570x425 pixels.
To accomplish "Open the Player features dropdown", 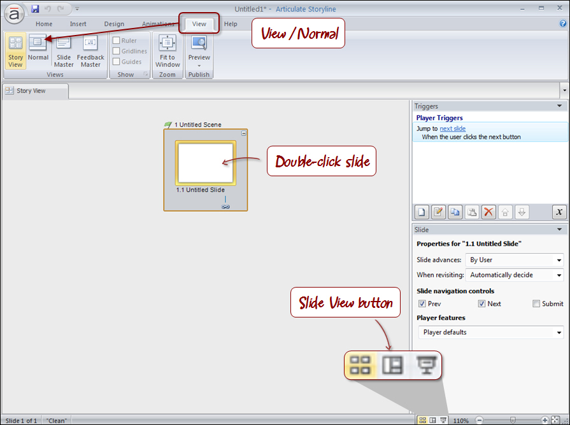I will [x=491, y=332].
